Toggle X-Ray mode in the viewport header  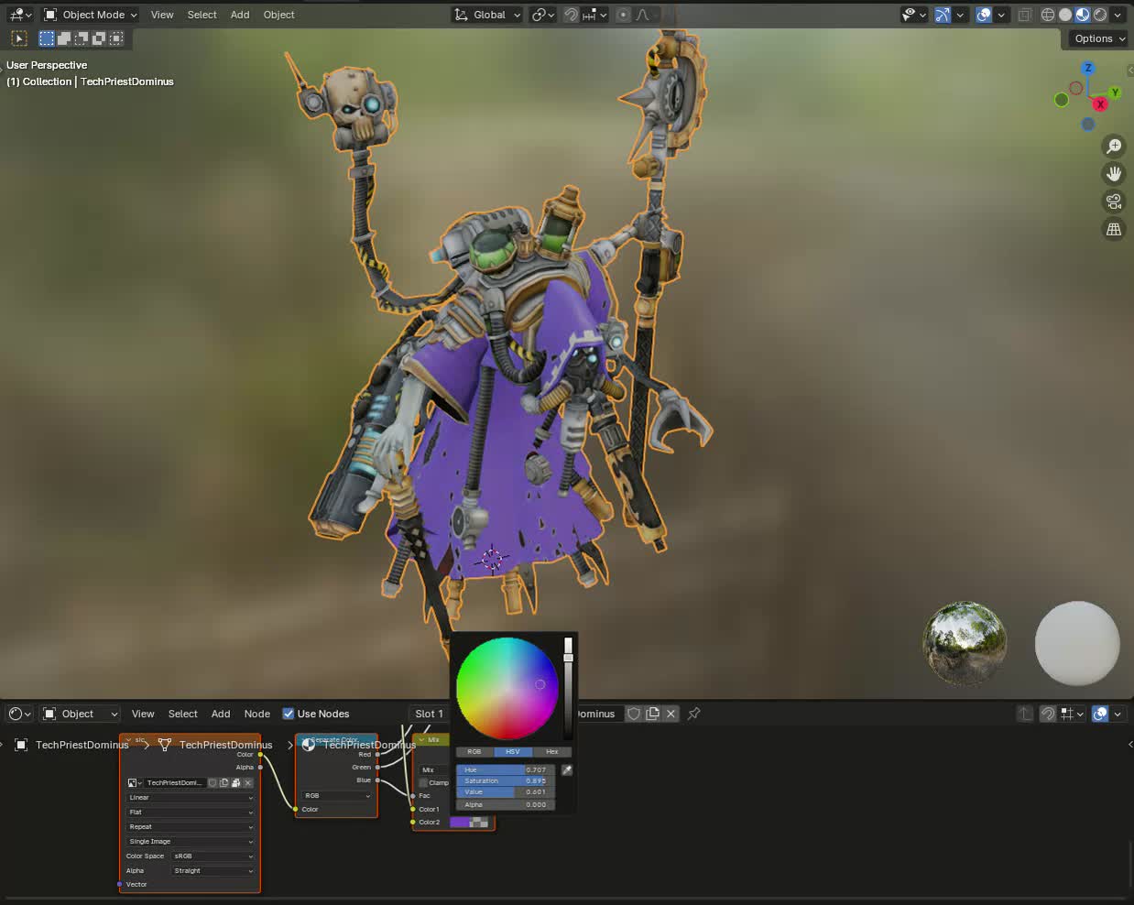click(x=1025, y=15)
